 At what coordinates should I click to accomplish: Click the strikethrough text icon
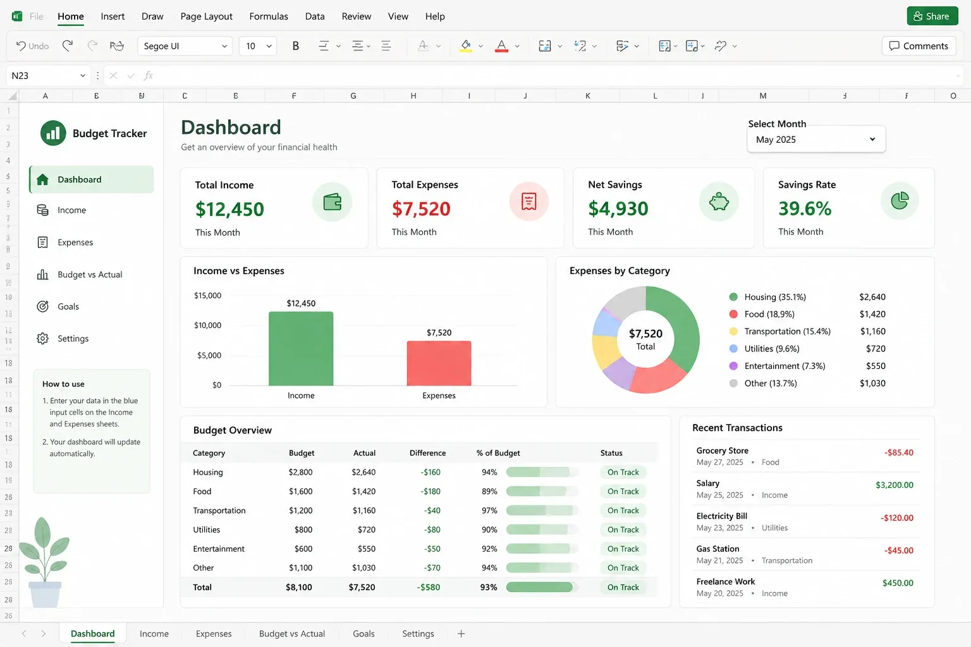click(x=423, y=45)
